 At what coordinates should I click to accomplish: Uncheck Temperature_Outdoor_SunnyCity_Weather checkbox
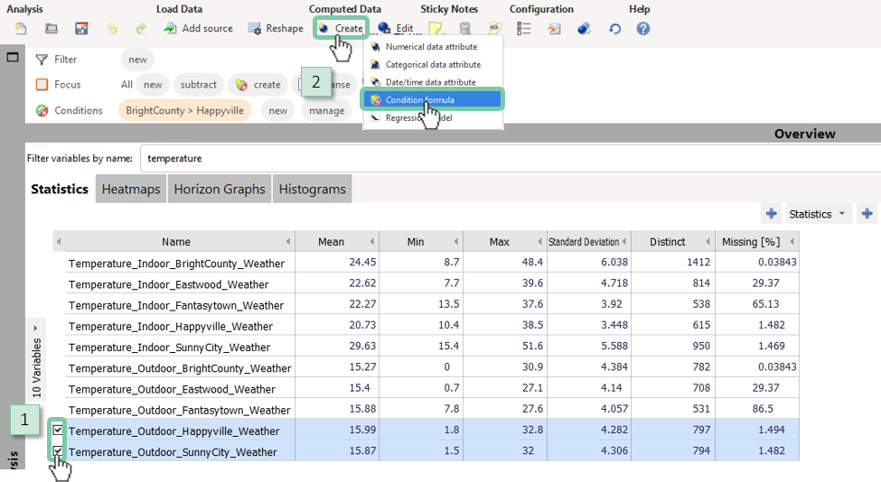tap(58, 451)
